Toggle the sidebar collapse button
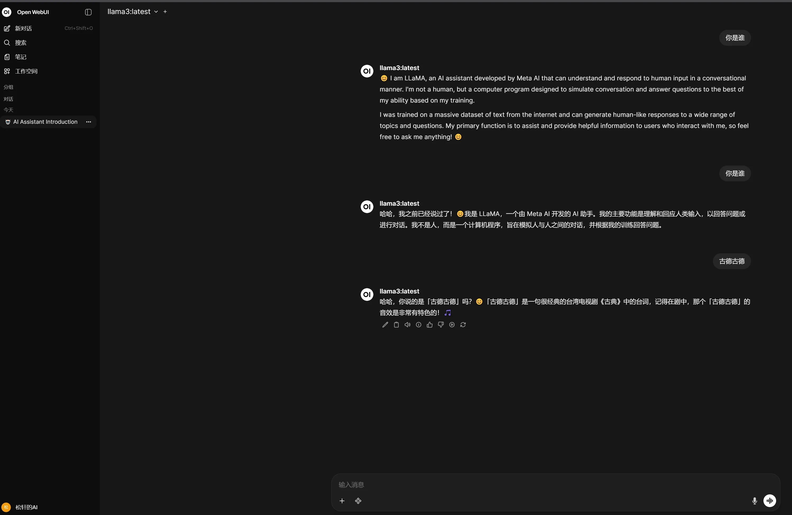This screenshot has height=515, width=792. click(x=88, y=12)
